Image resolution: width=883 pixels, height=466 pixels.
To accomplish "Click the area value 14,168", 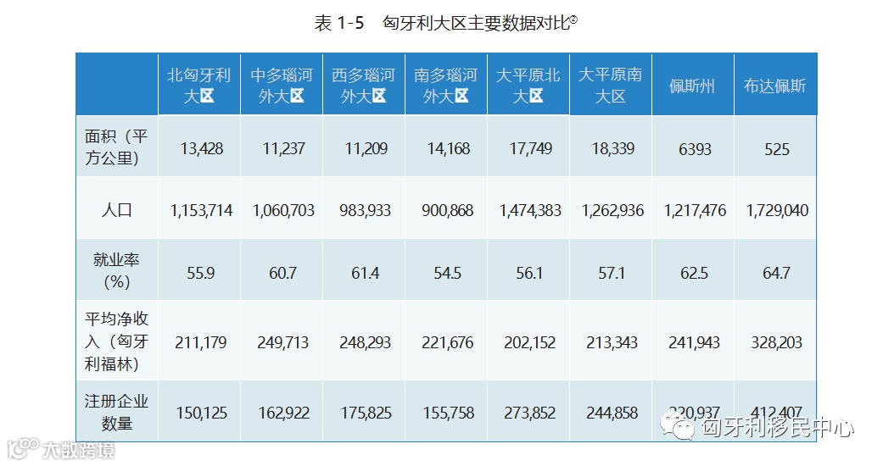I will click(448, 148).
